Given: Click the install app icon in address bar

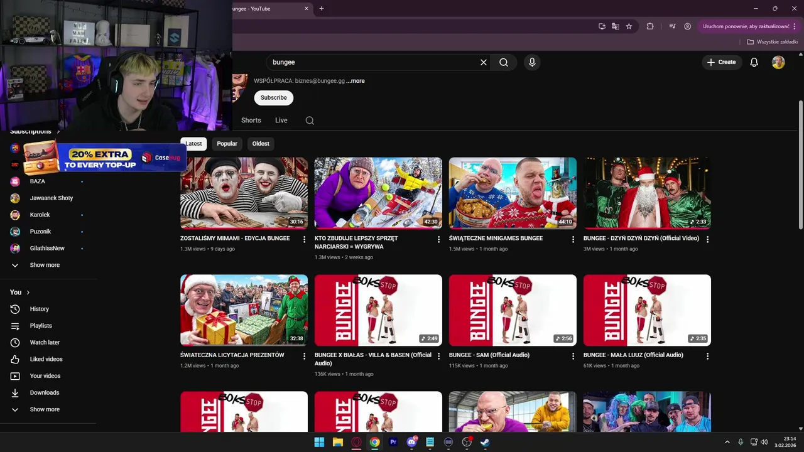Looking at the screenshot, I should point(602,26).
